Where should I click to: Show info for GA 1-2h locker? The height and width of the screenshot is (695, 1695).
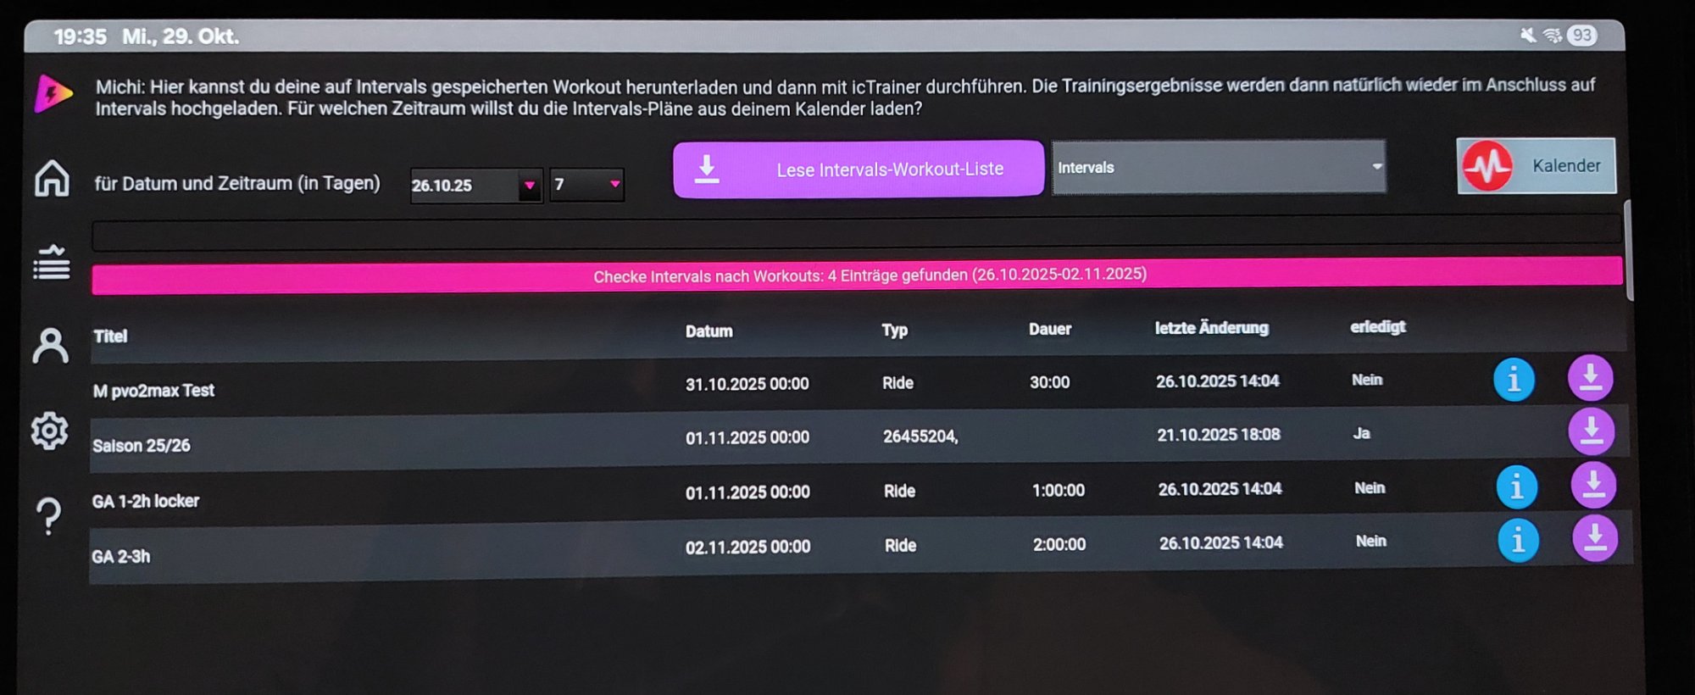1516,486
